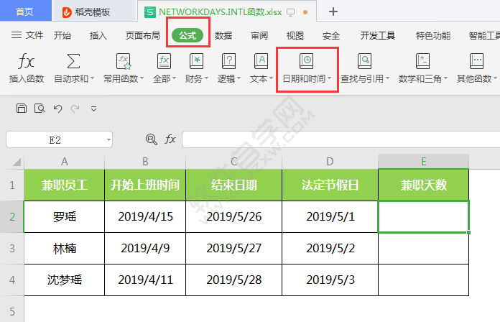Screen dimensions: 500x322
Task: Click the Redo arrow icon
Action: (75, 109)
